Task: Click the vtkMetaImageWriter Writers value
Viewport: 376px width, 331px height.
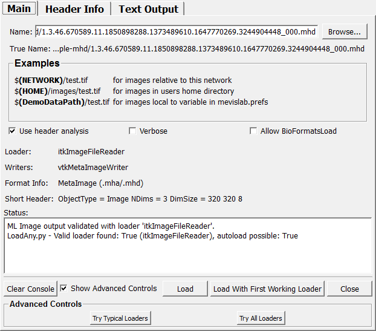Action: pos(93,168)
